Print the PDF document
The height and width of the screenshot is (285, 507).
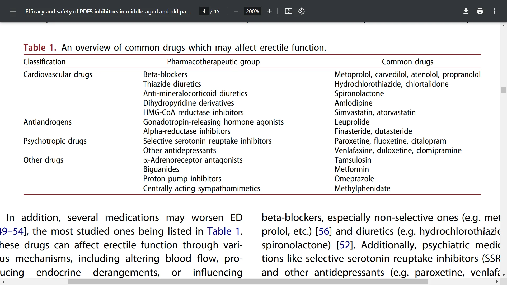[x=480, y=11]
